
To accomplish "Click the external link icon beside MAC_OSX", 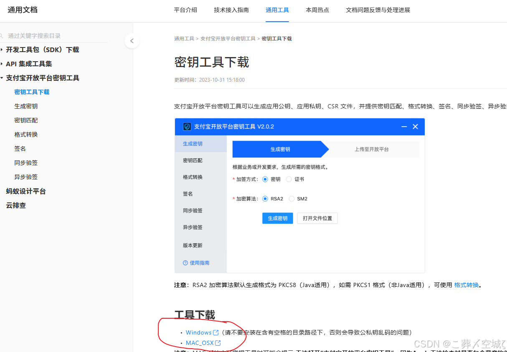I will [218, 343].
